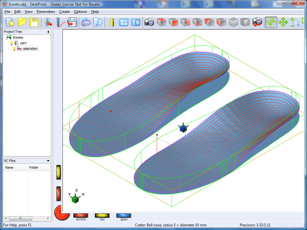
Task: Click the blue ZOOM thumbwheel
Action: pyautogui.click(x=124, y=216)
